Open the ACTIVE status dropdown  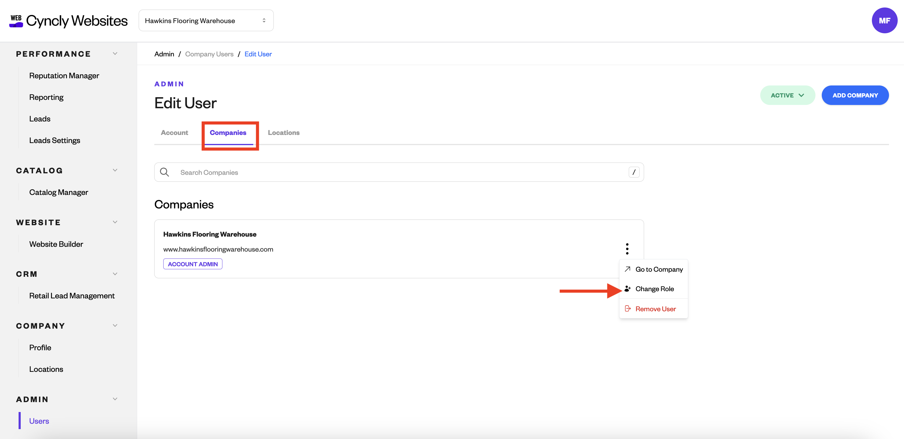[787, 95]
